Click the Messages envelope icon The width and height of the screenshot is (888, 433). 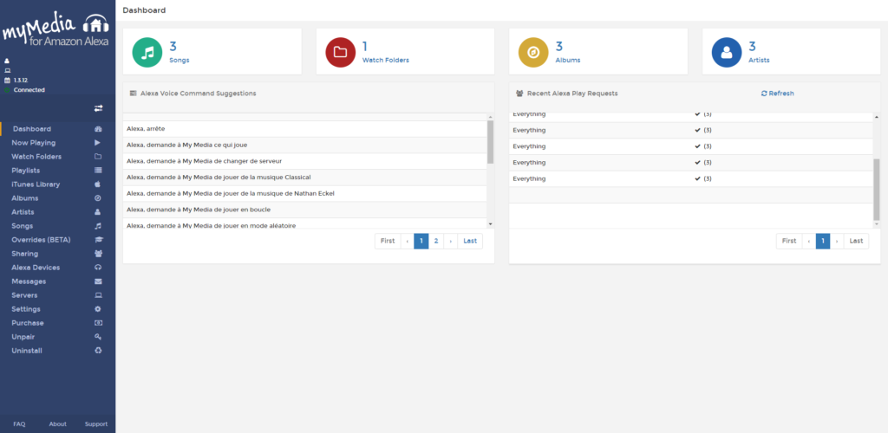pos(98,281)
